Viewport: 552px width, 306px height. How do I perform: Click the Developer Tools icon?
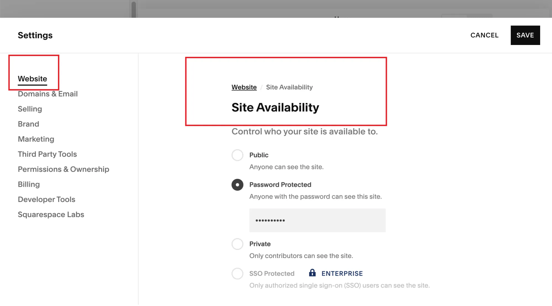46,199
